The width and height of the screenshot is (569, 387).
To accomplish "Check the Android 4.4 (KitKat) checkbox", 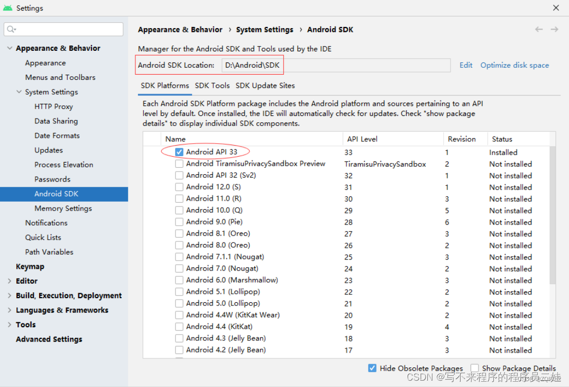I will (179, 327).
